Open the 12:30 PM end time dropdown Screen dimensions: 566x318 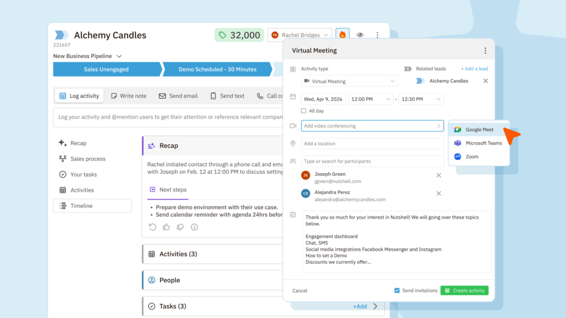point(421,99)
